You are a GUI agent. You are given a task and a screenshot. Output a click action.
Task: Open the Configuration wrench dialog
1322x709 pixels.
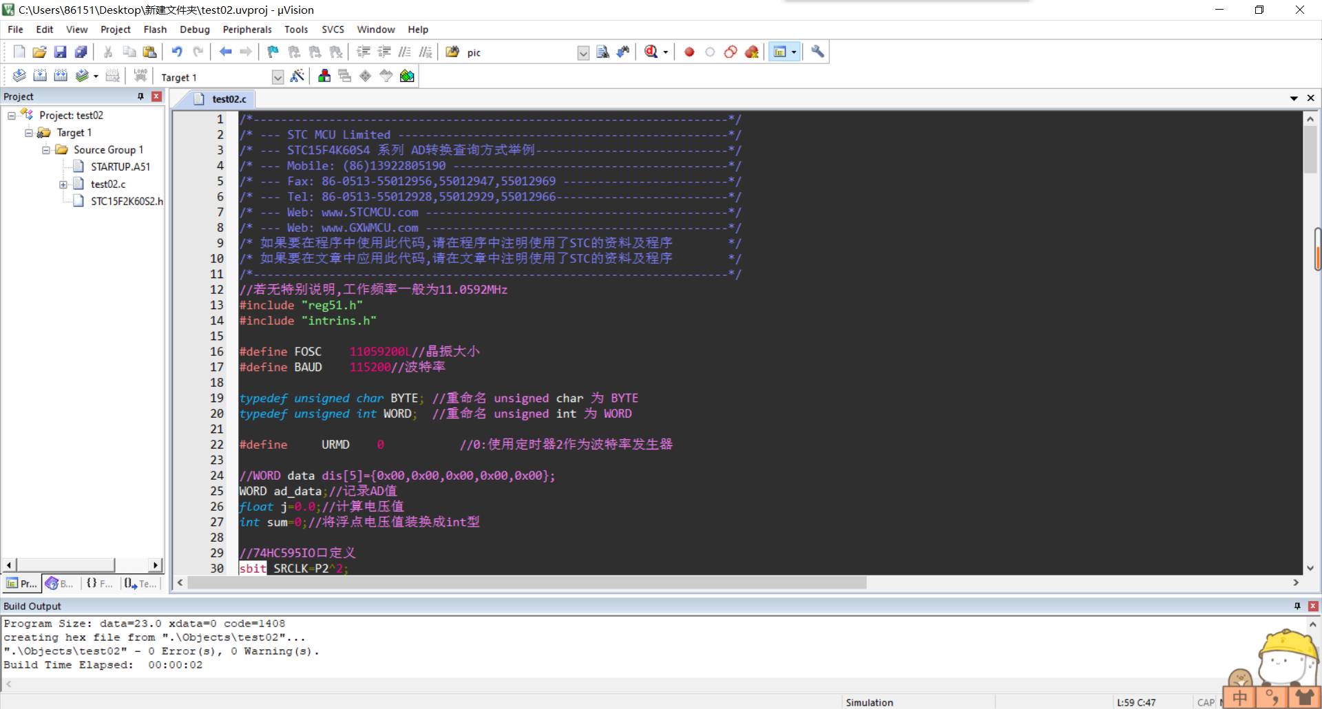(x=817, y=52)
